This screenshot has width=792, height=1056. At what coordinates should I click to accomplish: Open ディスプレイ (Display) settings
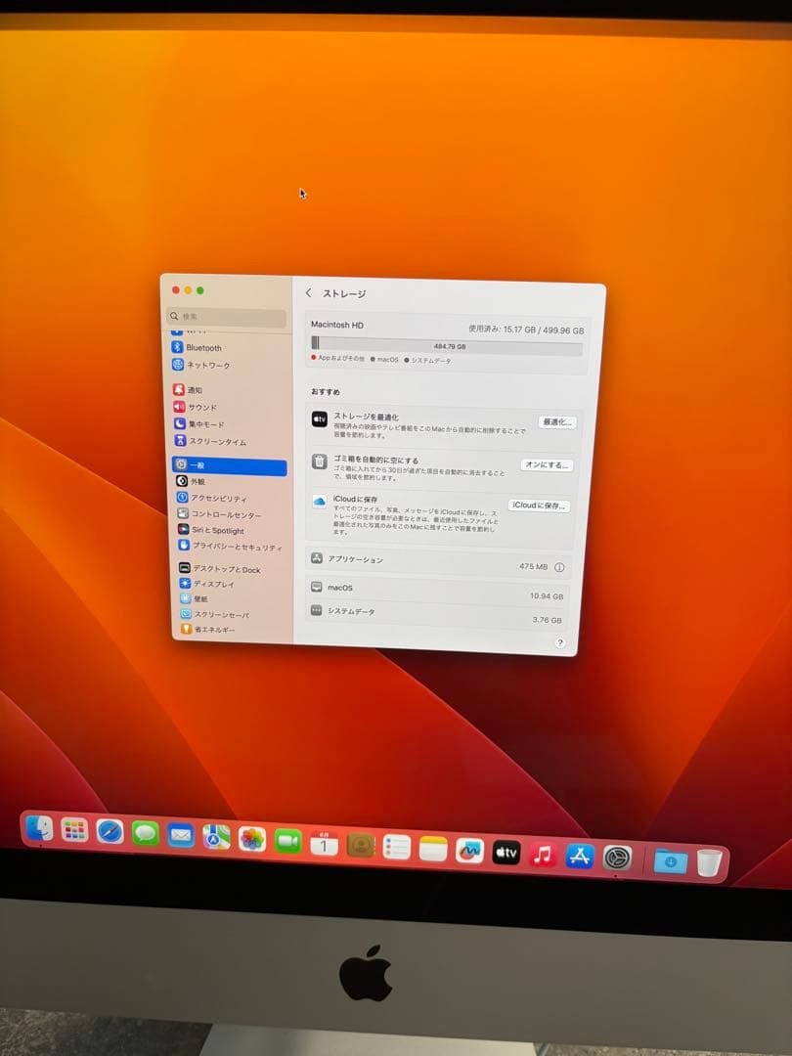213,584
